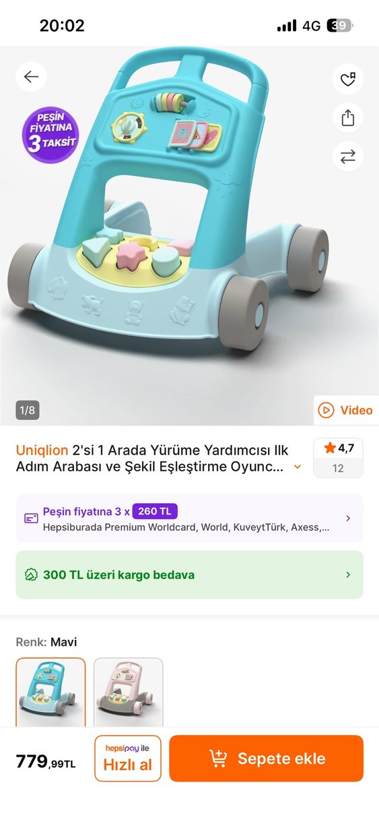The image size is (379, 822).
Task: Tap Sepete ekle button
Action: [266, 759]
